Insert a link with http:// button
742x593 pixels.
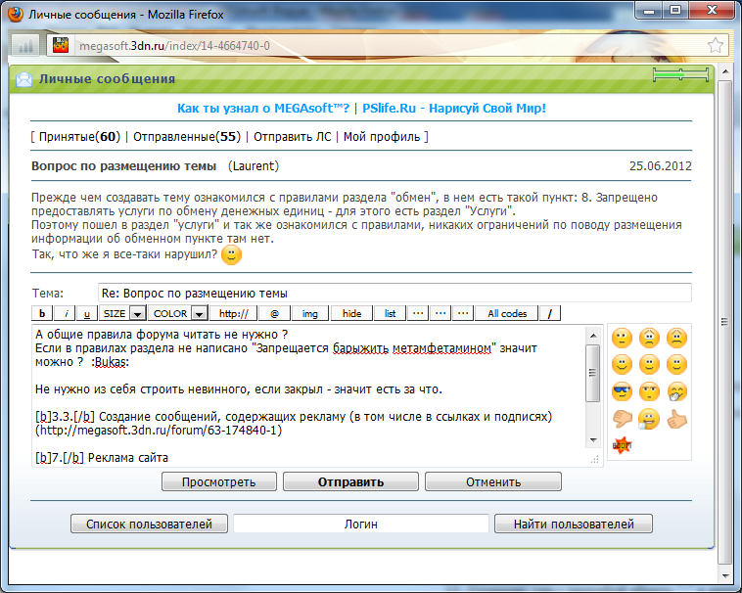coord(233,313)
